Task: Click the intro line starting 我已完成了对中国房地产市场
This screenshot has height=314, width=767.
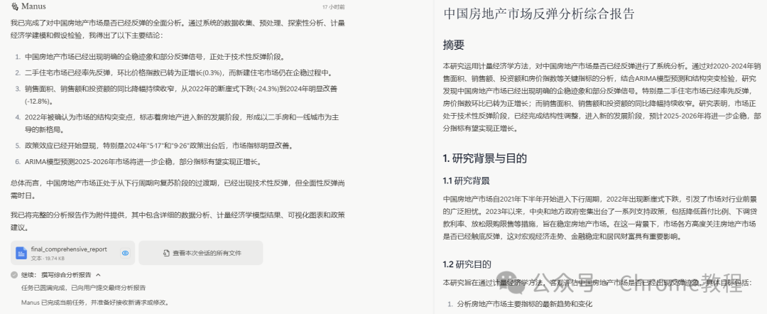Action: [178, 29]
